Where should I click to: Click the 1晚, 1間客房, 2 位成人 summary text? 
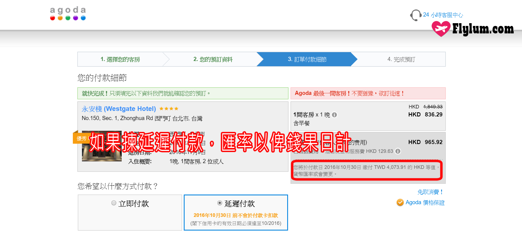[196, 161]
